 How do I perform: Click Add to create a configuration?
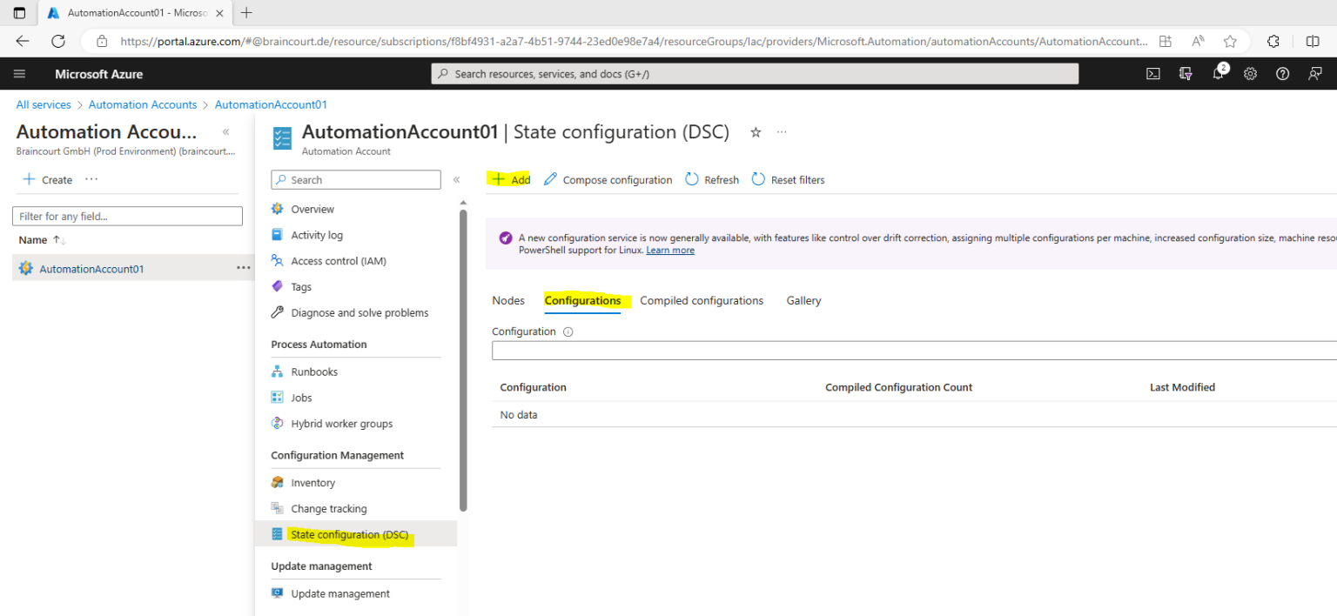click(510, 179)
